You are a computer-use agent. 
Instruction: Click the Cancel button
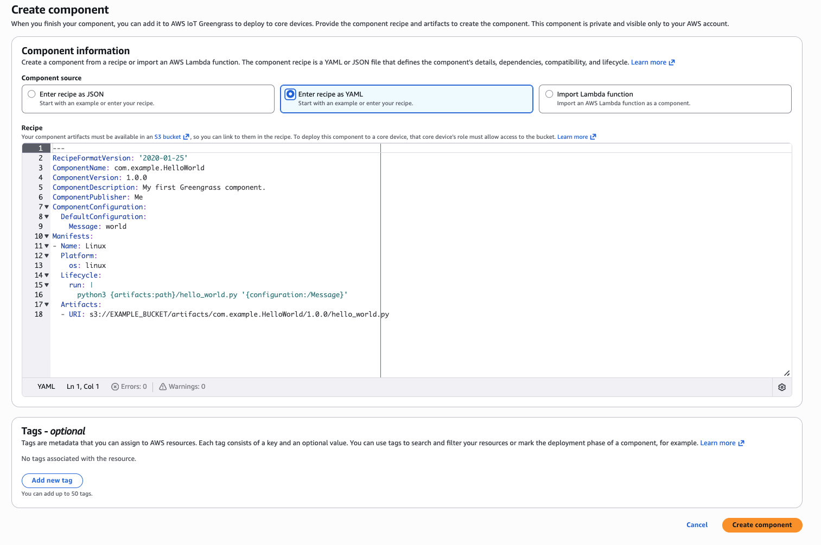[697, 525]
